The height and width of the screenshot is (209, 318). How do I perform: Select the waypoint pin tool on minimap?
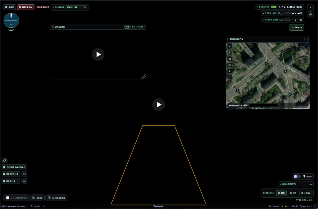[x=229, y=53]
